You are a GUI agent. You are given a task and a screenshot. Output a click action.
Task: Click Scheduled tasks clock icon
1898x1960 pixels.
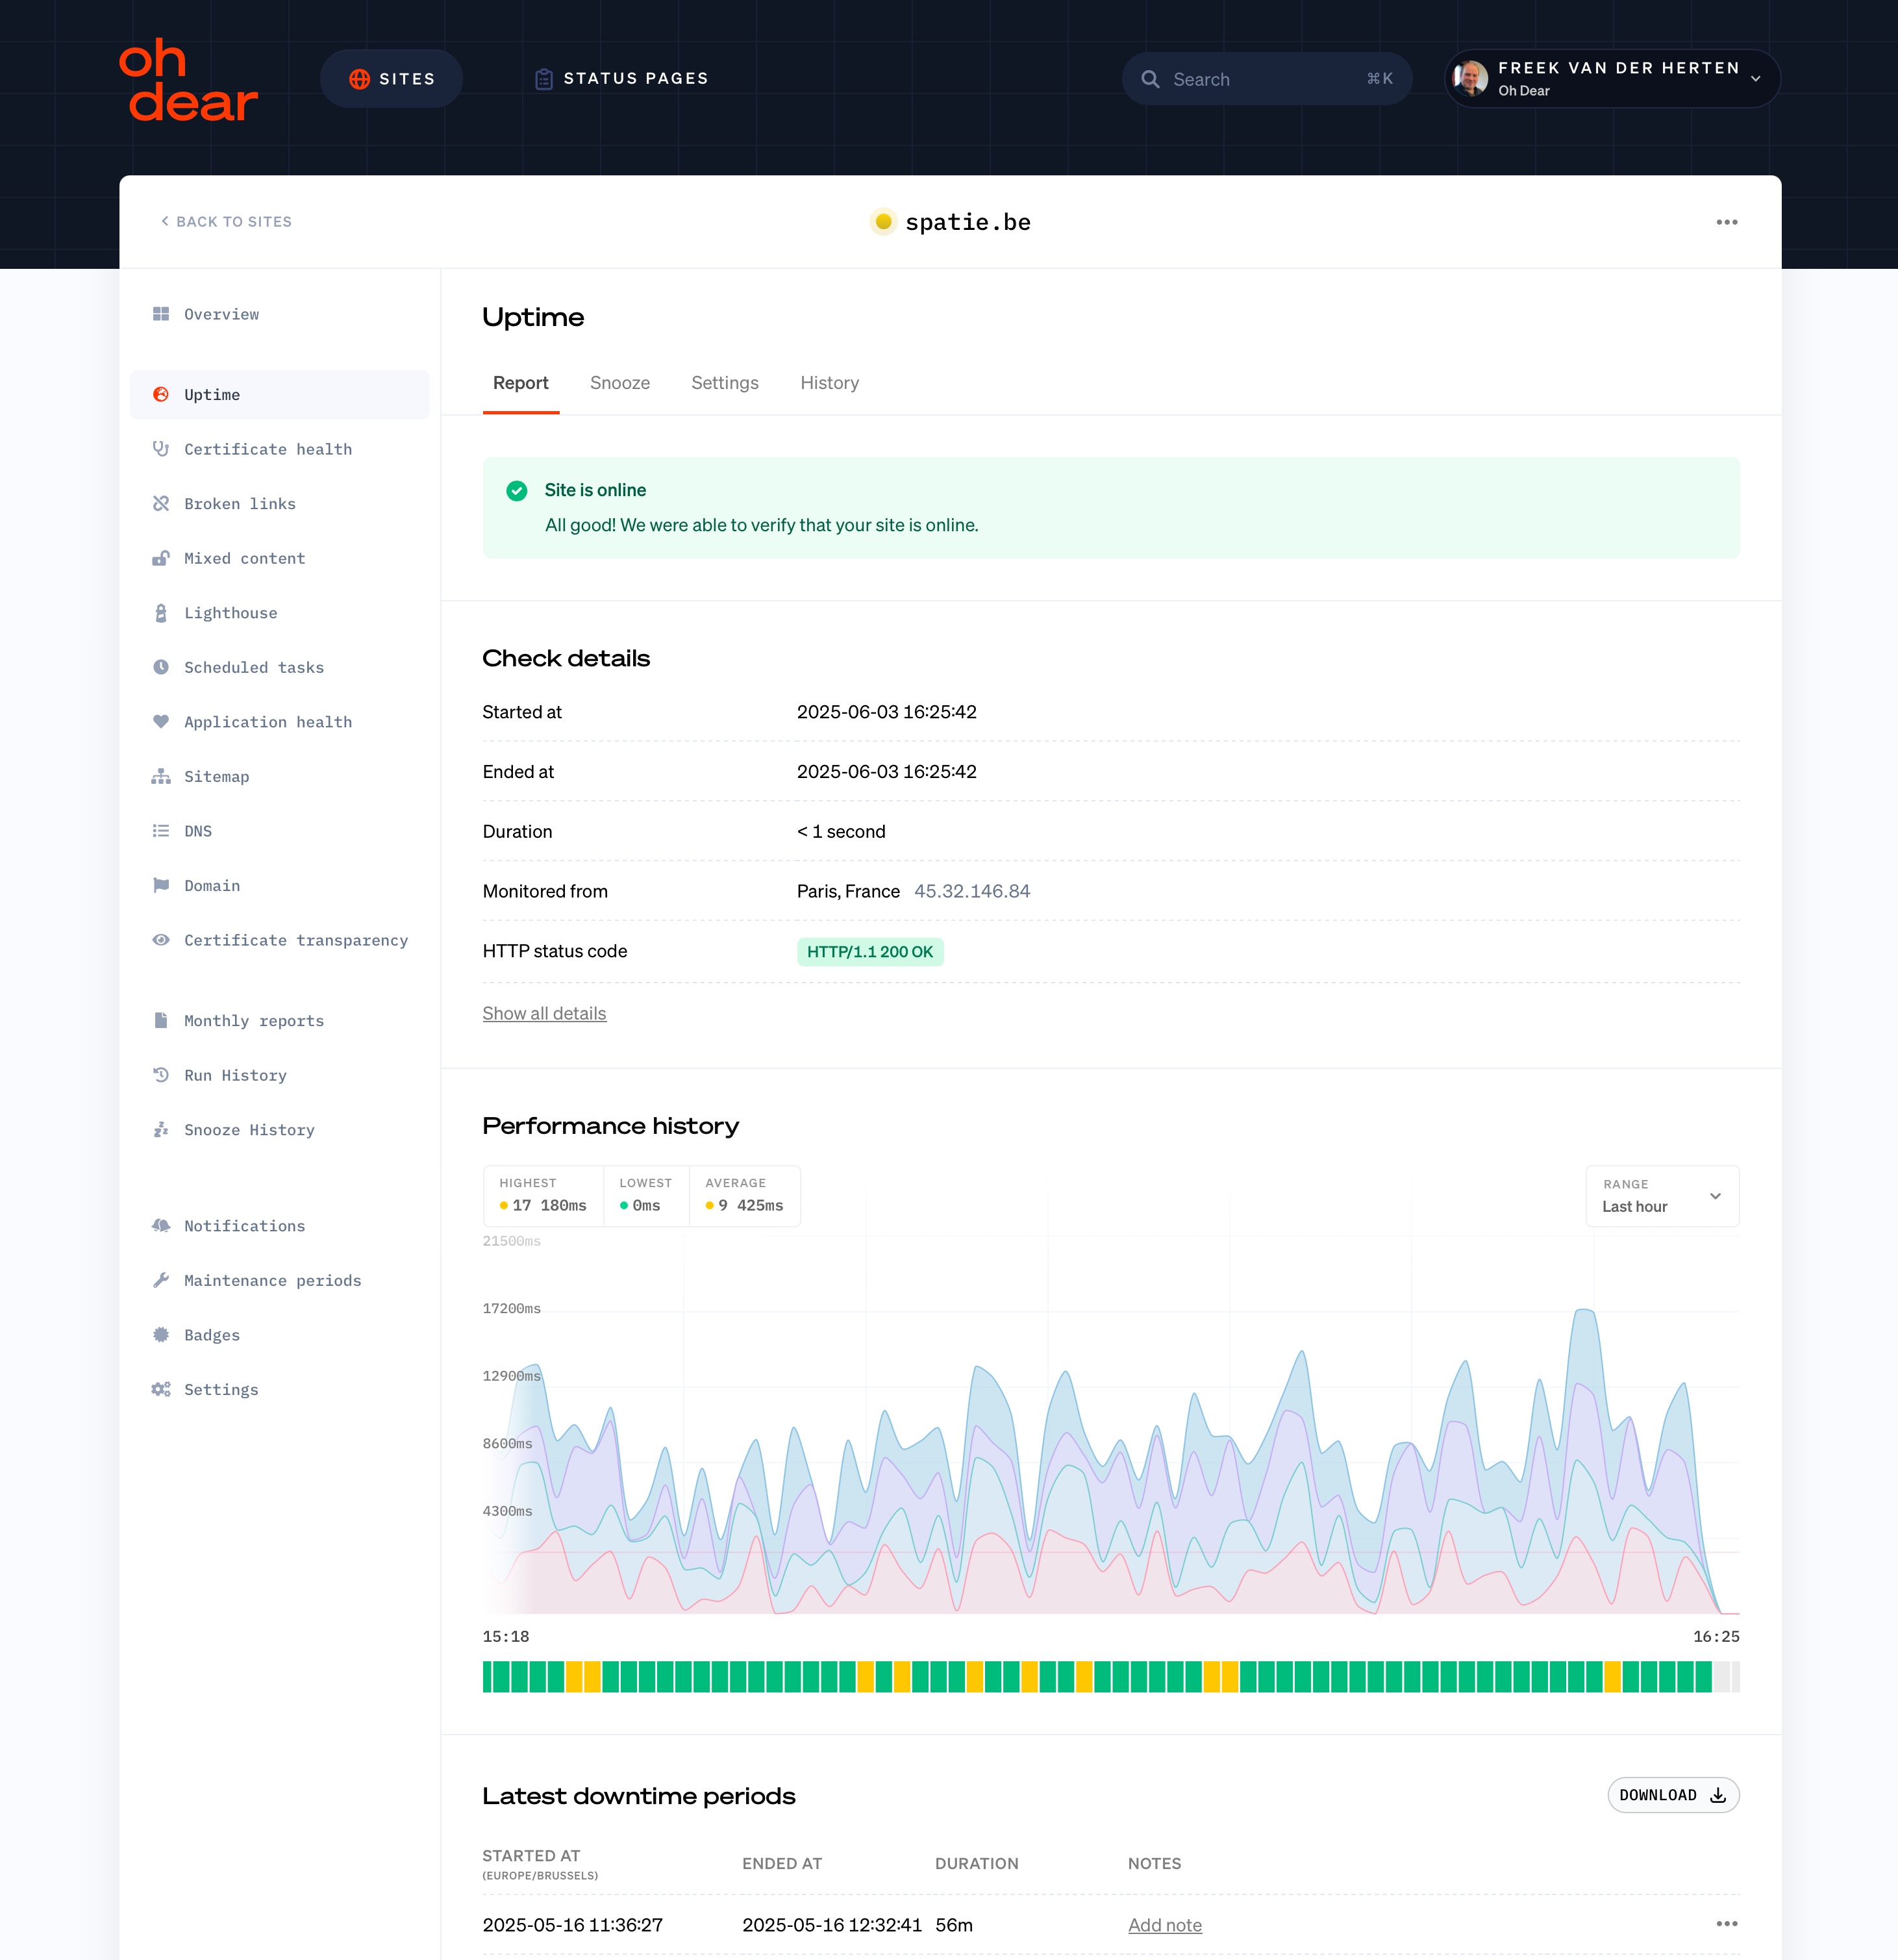coord(161,667)
